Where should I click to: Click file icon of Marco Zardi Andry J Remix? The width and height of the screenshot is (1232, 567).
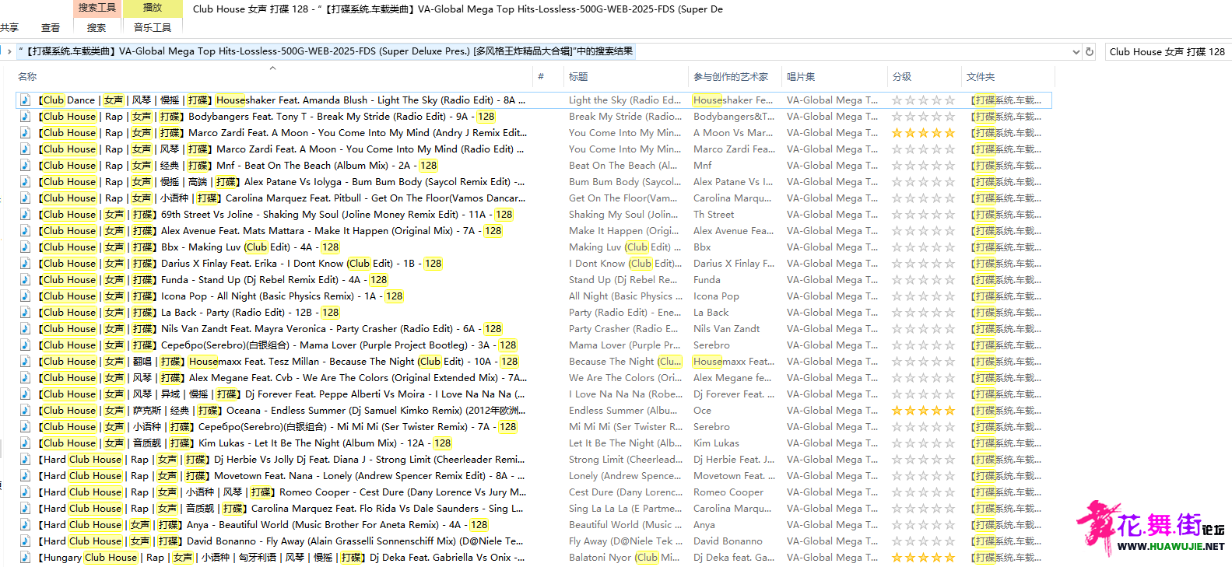pyautogui.click(x=26, y=133)
